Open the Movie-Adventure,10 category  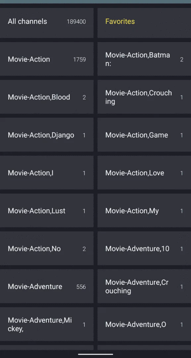pyautogui.click(x=144, y=248)
